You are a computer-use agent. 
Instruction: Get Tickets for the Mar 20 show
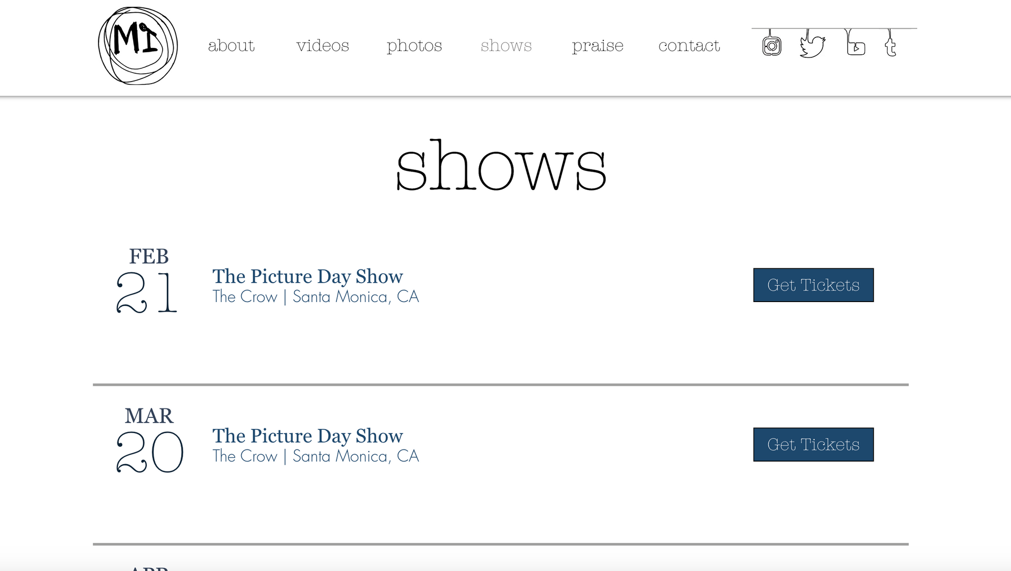[814, 445]
